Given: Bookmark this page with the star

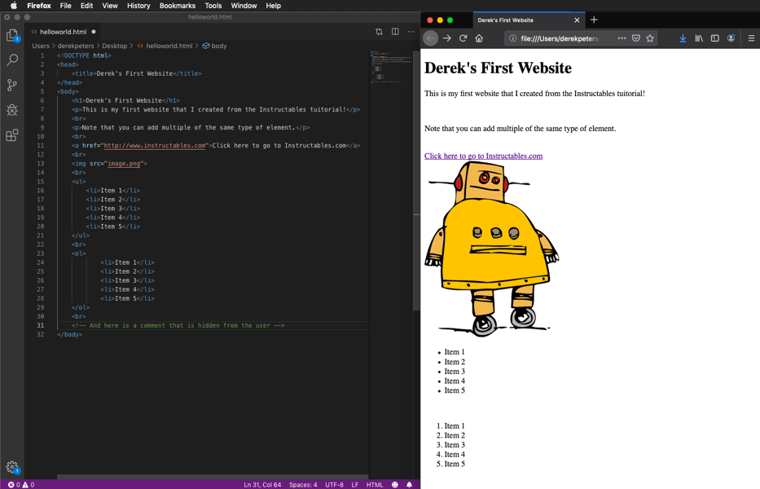Looking at the screenshot, I should 650,38.
